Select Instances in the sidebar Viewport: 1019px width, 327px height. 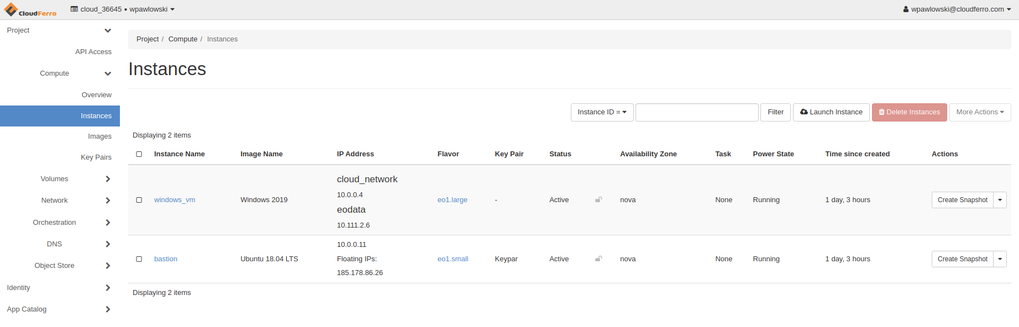(x=60, y=116)
